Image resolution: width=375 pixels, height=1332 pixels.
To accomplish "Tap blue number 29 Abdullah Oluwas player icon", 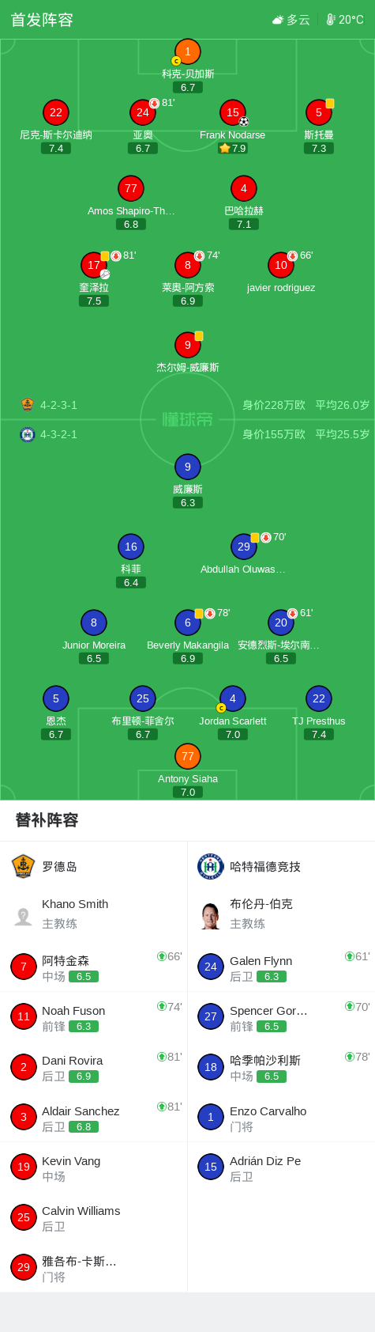I will 244,547.
